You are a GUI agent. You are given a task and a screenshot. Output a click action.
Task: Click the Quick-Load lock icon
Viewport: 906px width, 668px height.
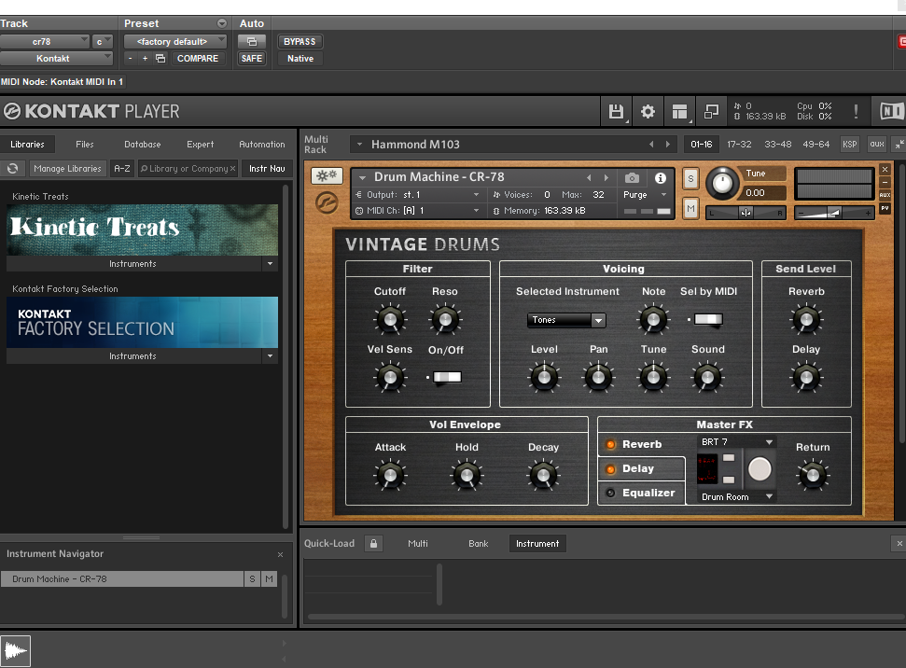(x=374, y=543)
